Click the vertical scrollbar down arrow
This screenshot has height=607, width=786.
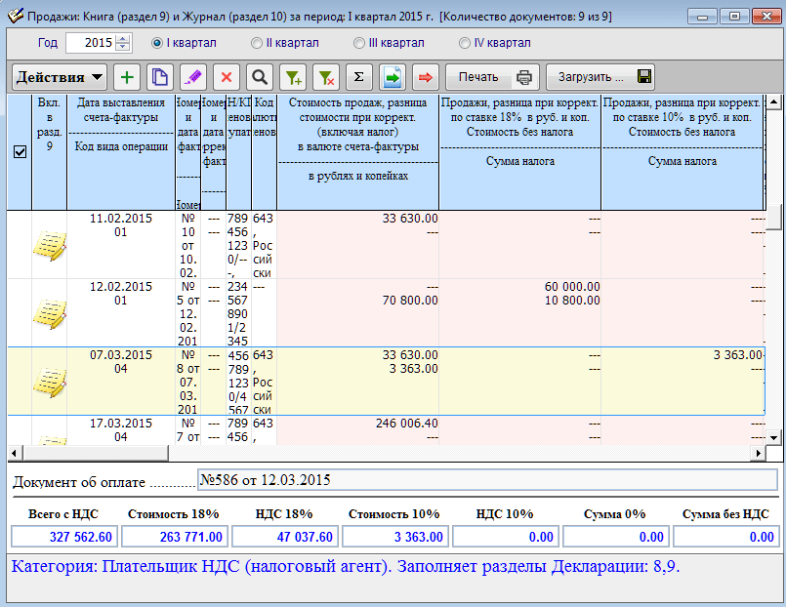click(773, 437)
